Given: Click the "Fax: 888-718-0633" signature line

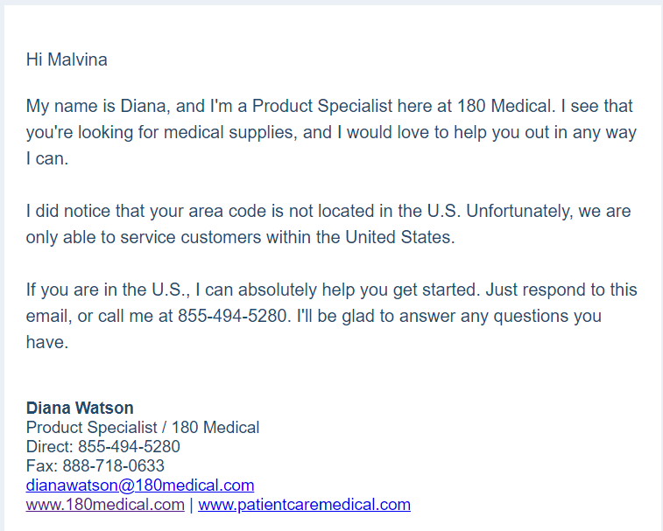Looking at the screenshot, I should (95, 465).
